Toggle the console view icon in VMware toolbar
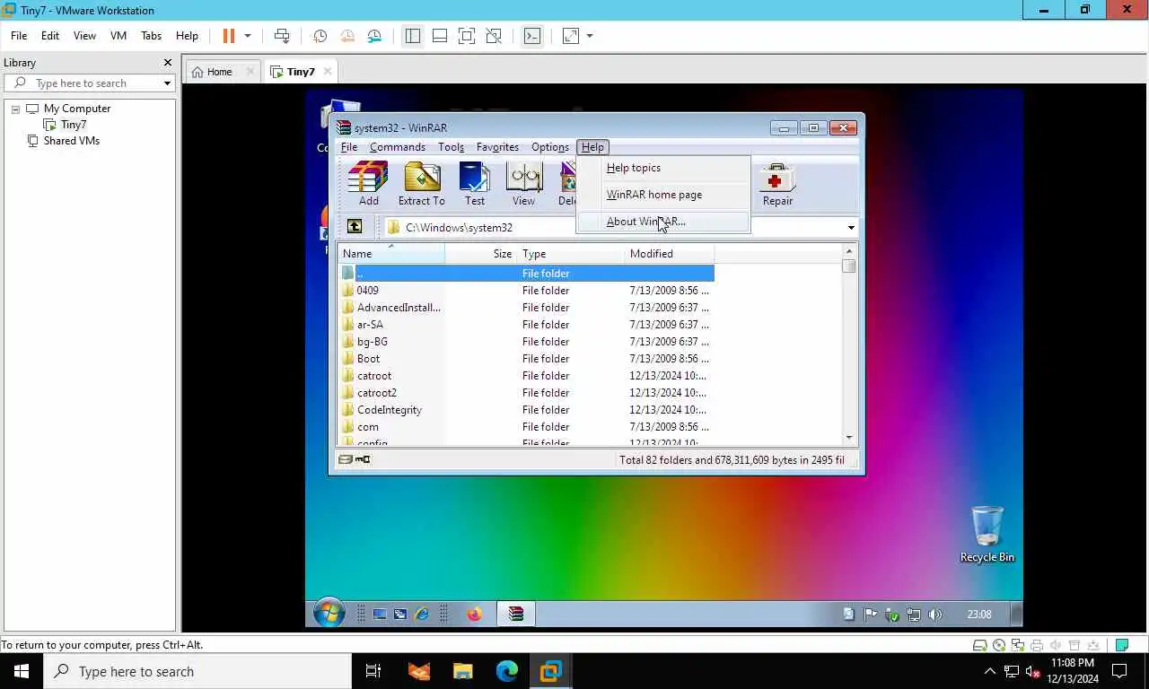1149x689 pixels. pyautogui.click(x=532, y=36)
